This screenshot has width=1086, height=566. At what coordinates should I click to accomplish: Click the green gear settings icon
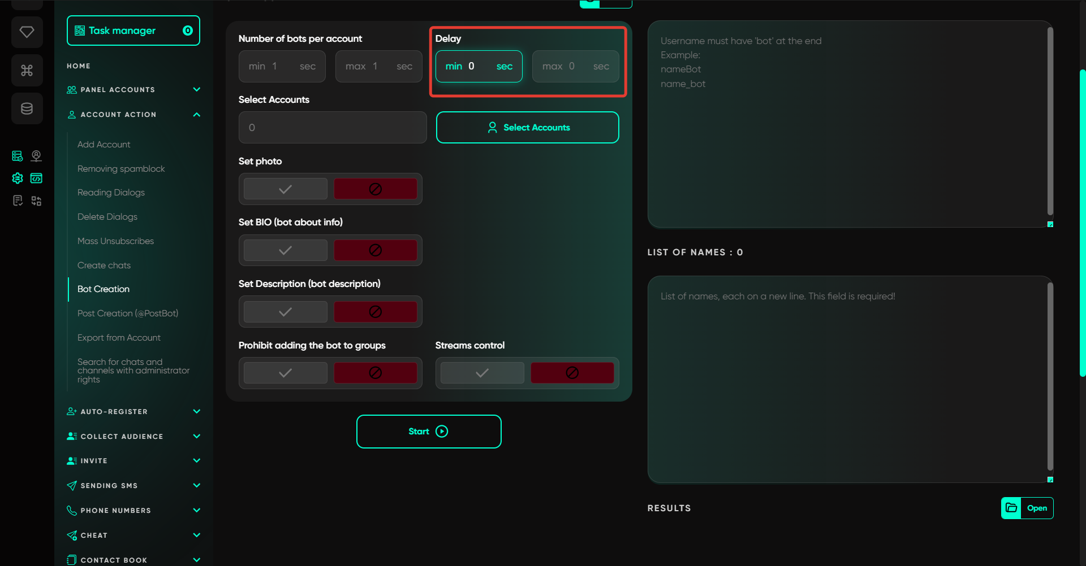pos(18,178)
